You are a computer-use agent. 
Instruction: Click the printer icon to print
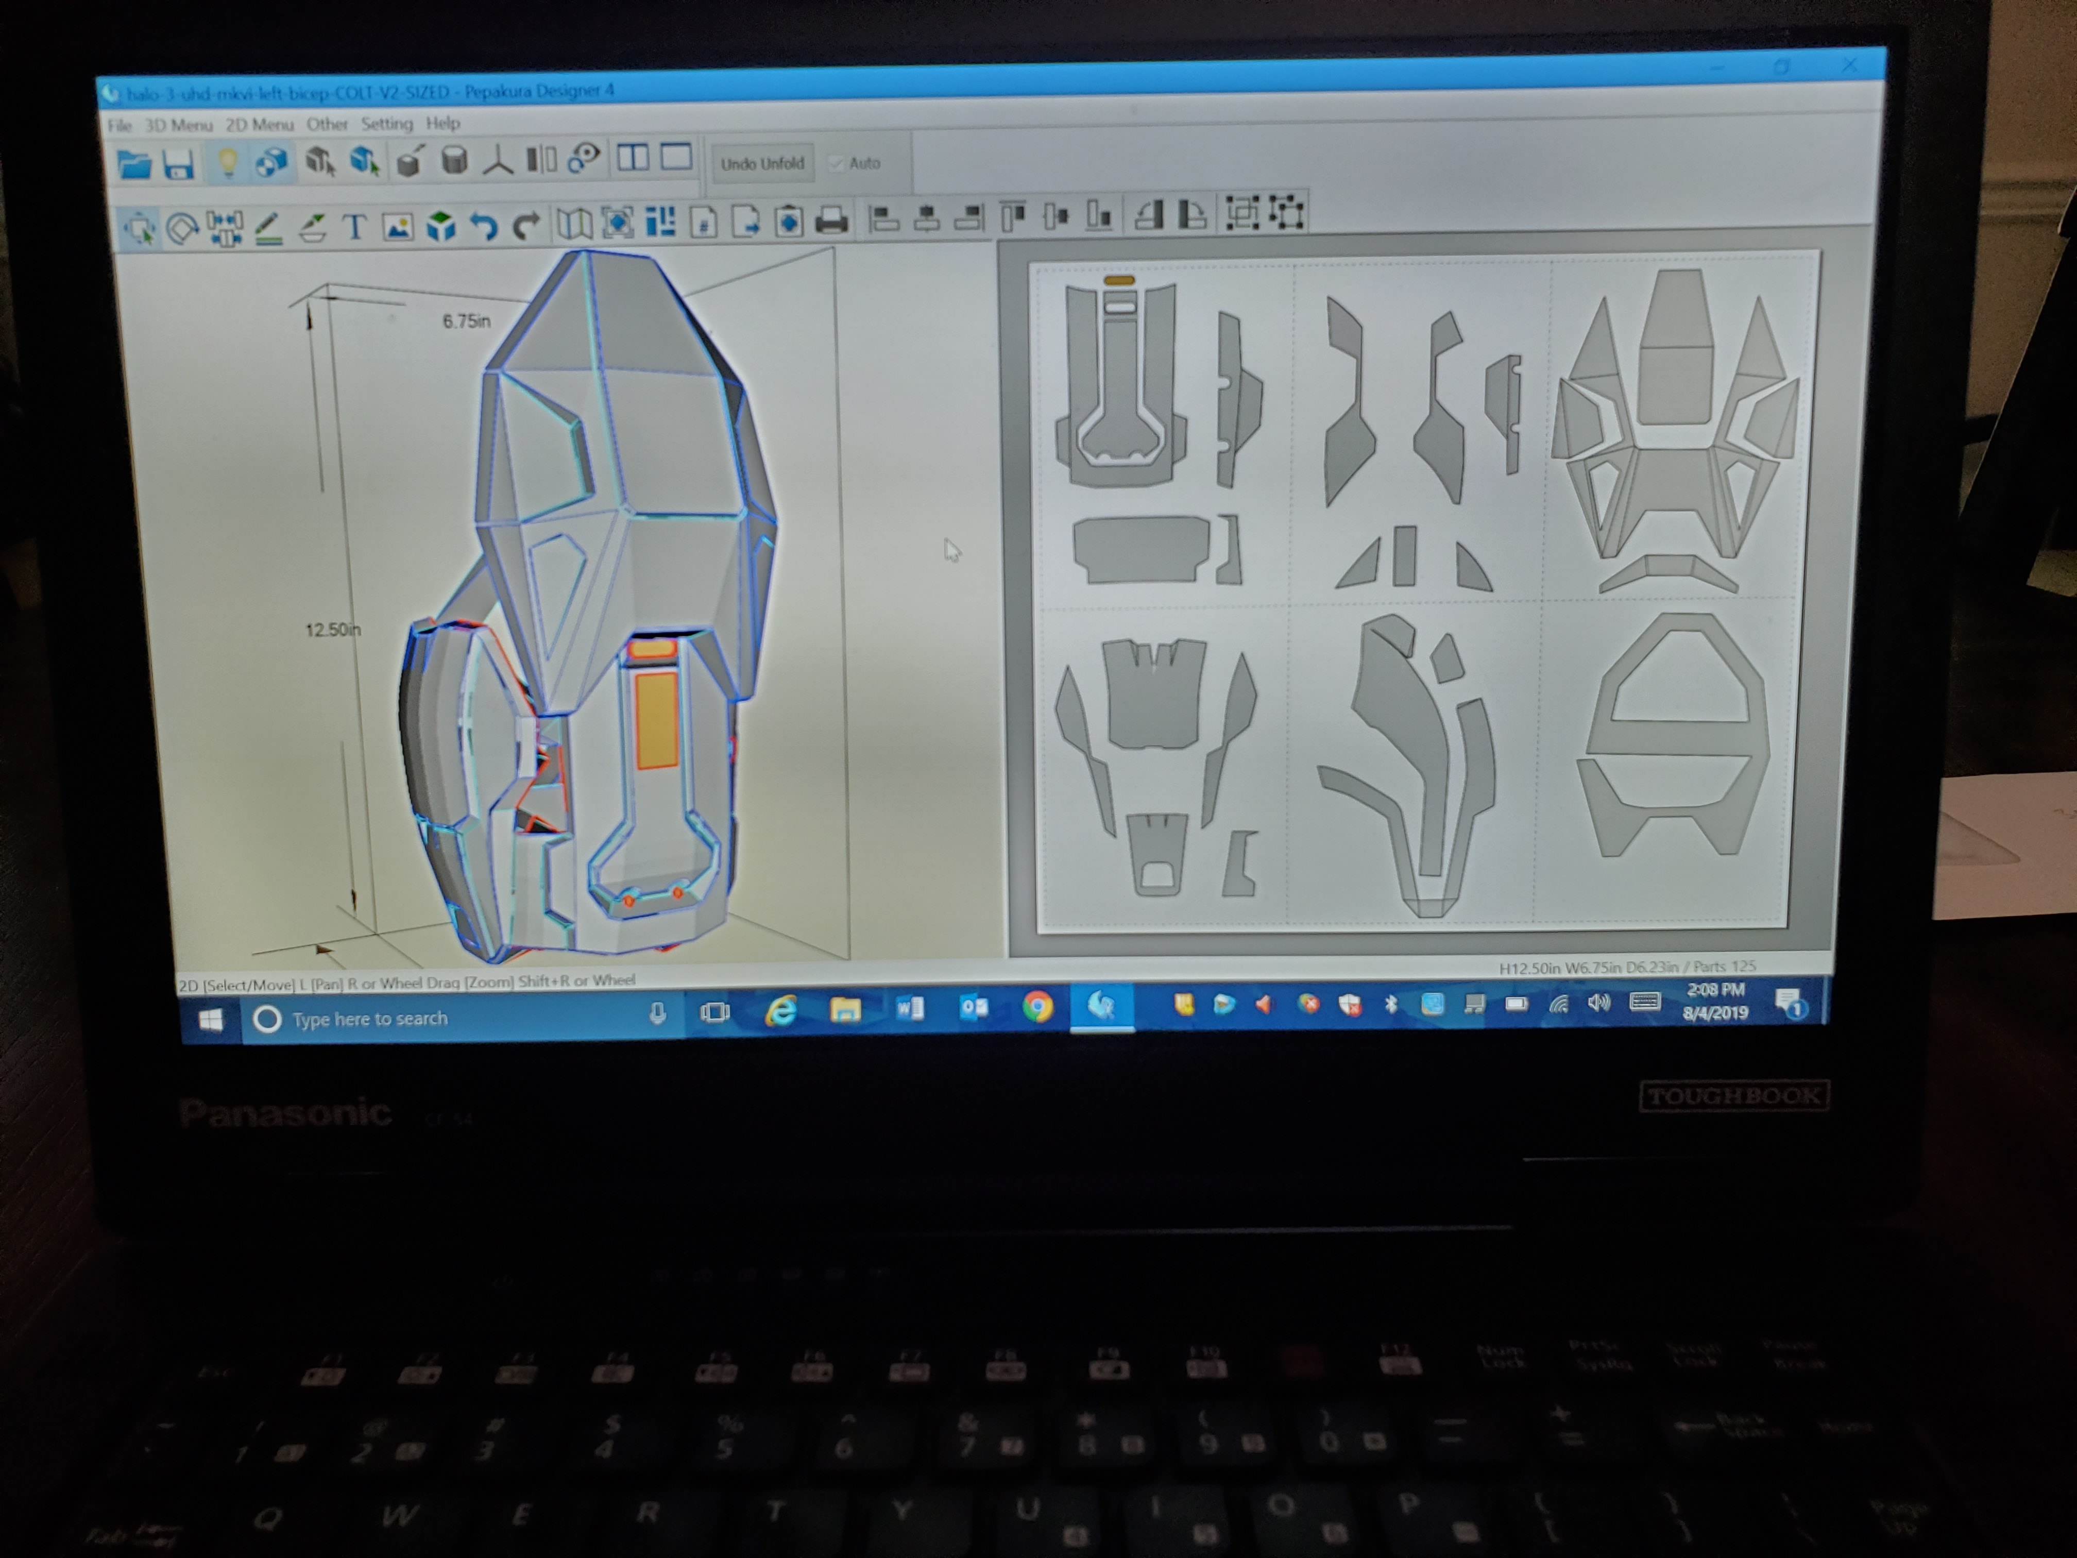831,222
